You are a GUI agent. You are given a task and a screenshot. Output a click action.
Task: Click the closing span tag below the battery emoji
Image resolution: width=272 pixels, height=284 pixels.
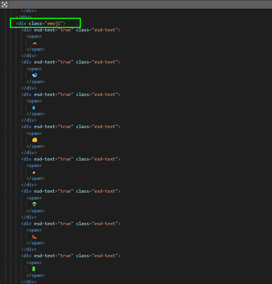click(35, 275)
